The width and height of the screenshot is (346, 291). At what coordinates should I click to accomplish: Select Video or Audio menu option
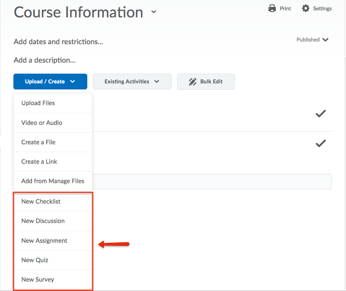click(42, 123)
